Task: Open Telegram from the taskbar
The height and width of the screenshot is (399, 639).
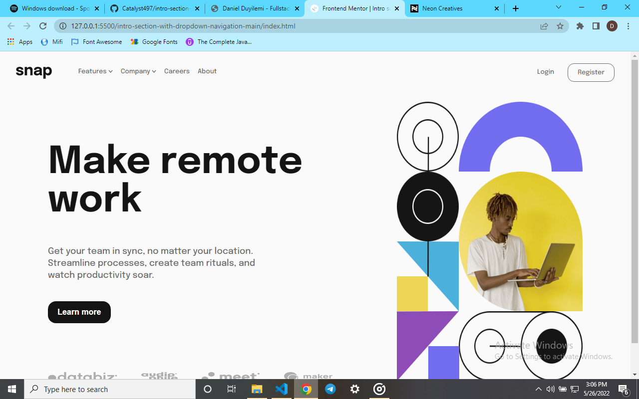Action: [330, 389]
